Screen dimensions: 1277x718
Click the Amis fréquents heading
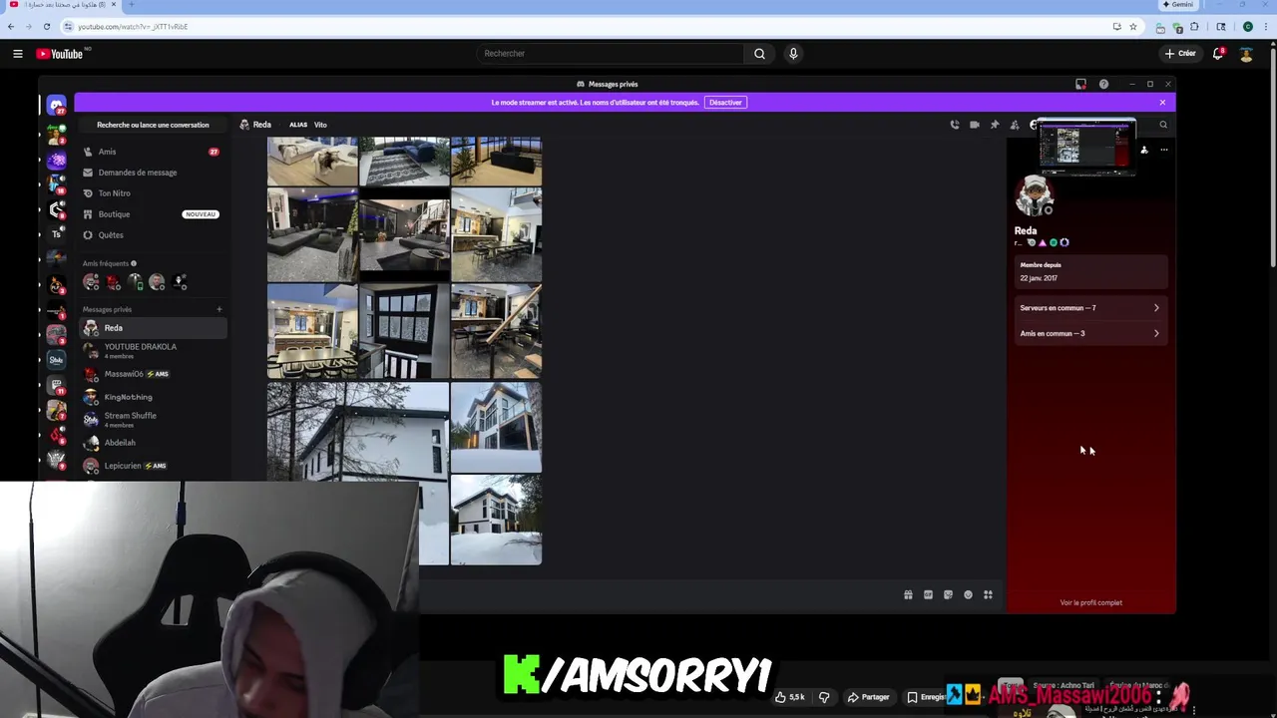click(x=106, y=263)
